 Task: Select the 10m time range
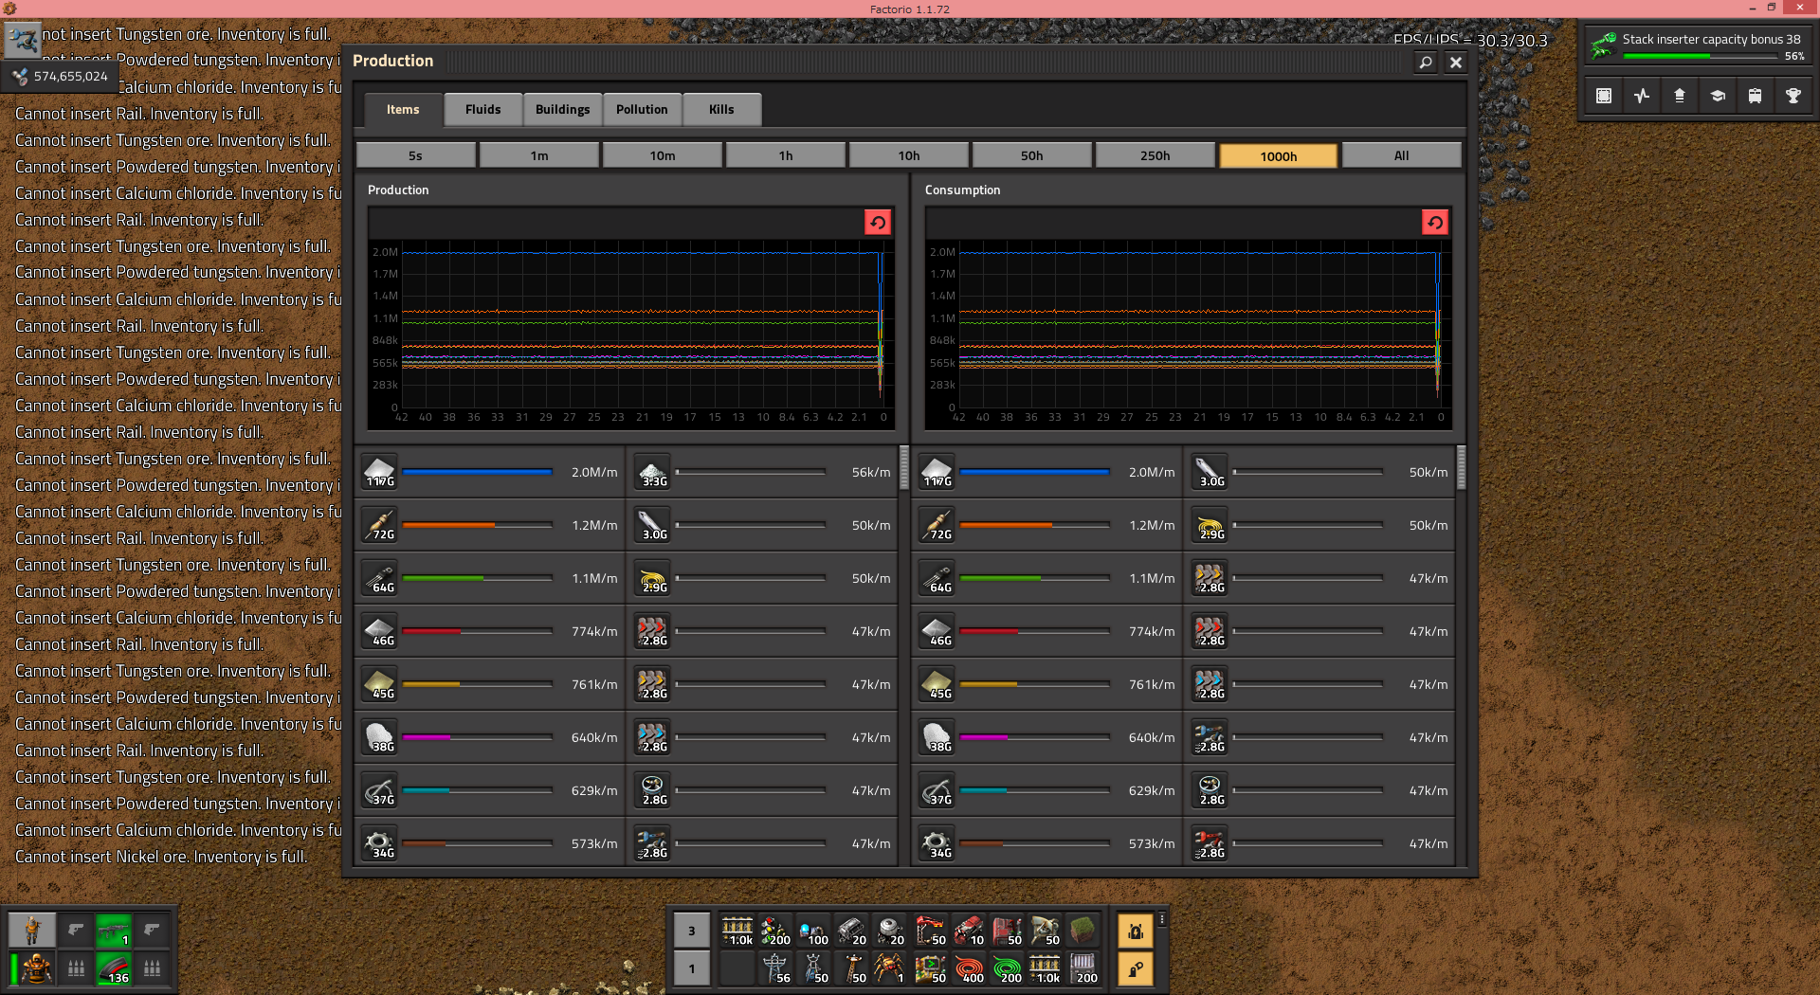click(663, 155)
